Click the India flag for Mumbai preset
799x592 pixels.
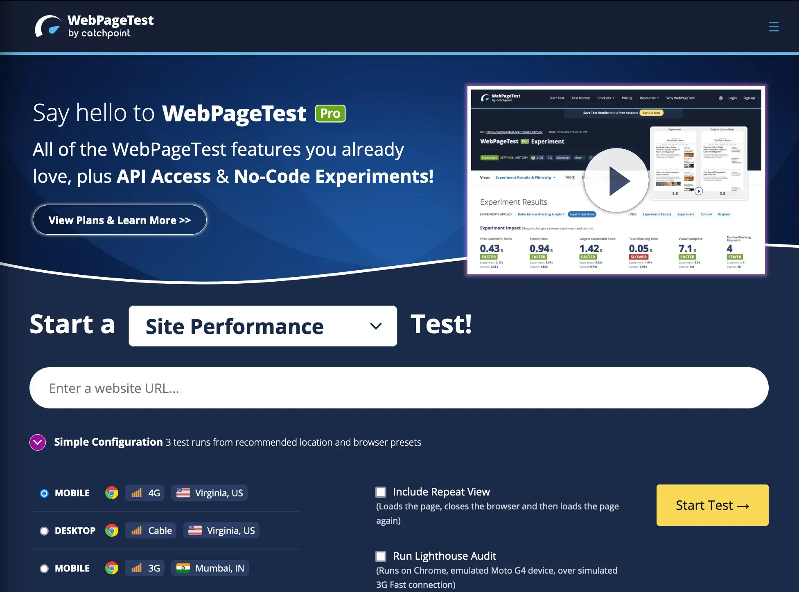click(x=183, y=568)
